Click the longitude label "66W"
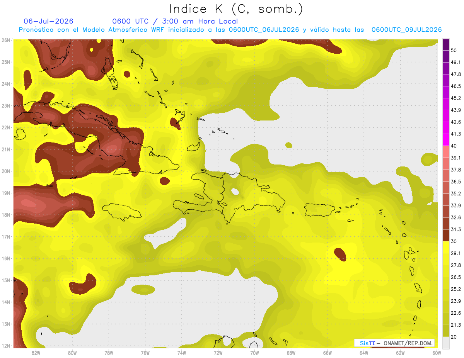This screenshot has width=464, height=358. (328, 353)
